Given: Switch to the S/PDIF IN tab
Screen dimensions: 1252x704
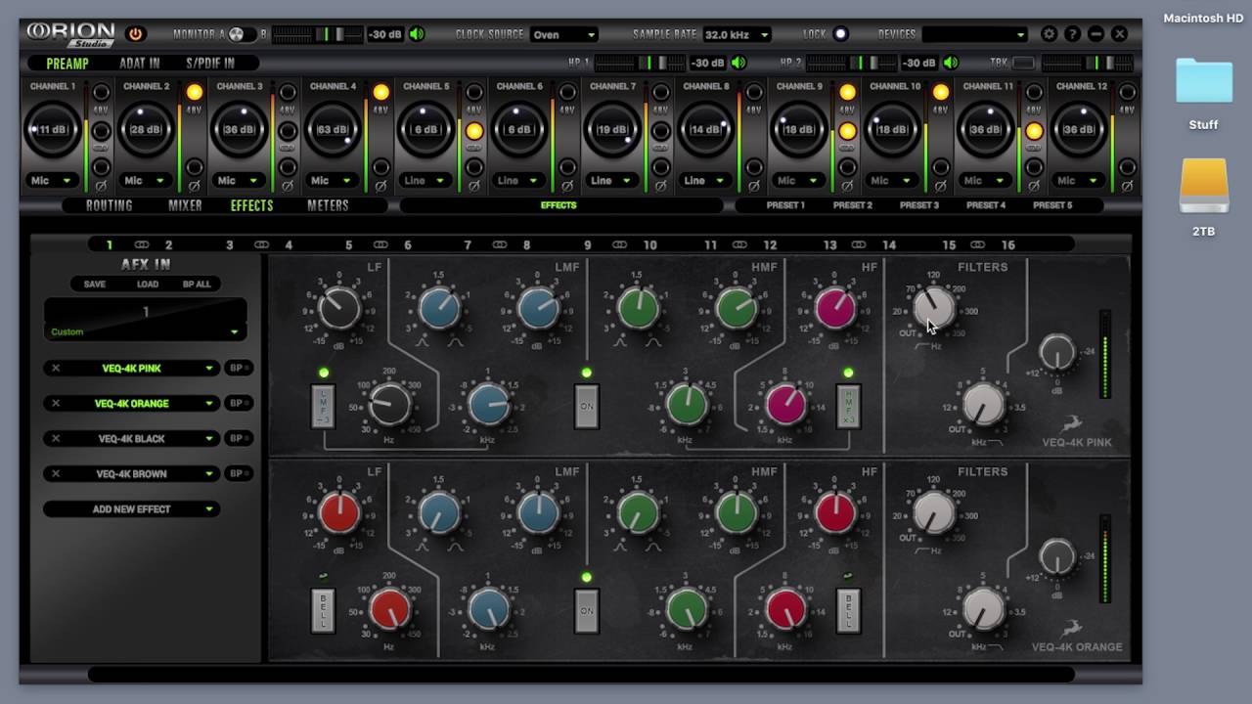Looking at the screenshot, I should coord(210,64).
